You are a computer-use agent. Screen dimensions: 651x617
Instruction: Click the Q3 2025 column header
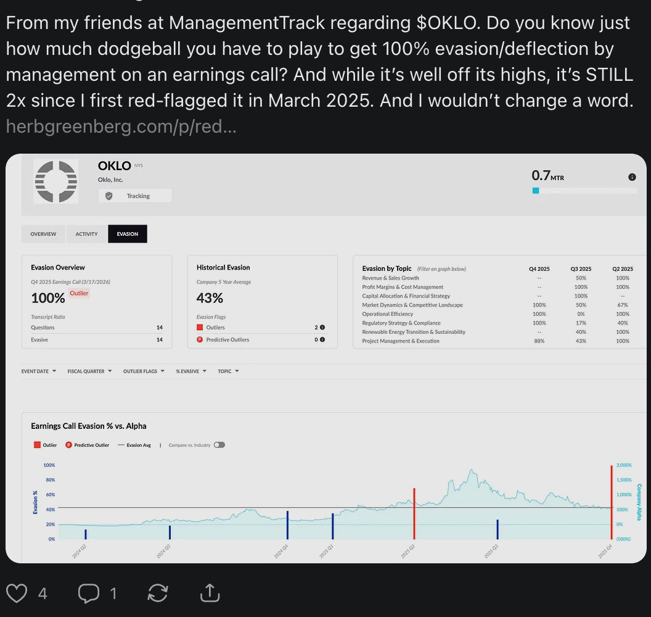(581, 269)
